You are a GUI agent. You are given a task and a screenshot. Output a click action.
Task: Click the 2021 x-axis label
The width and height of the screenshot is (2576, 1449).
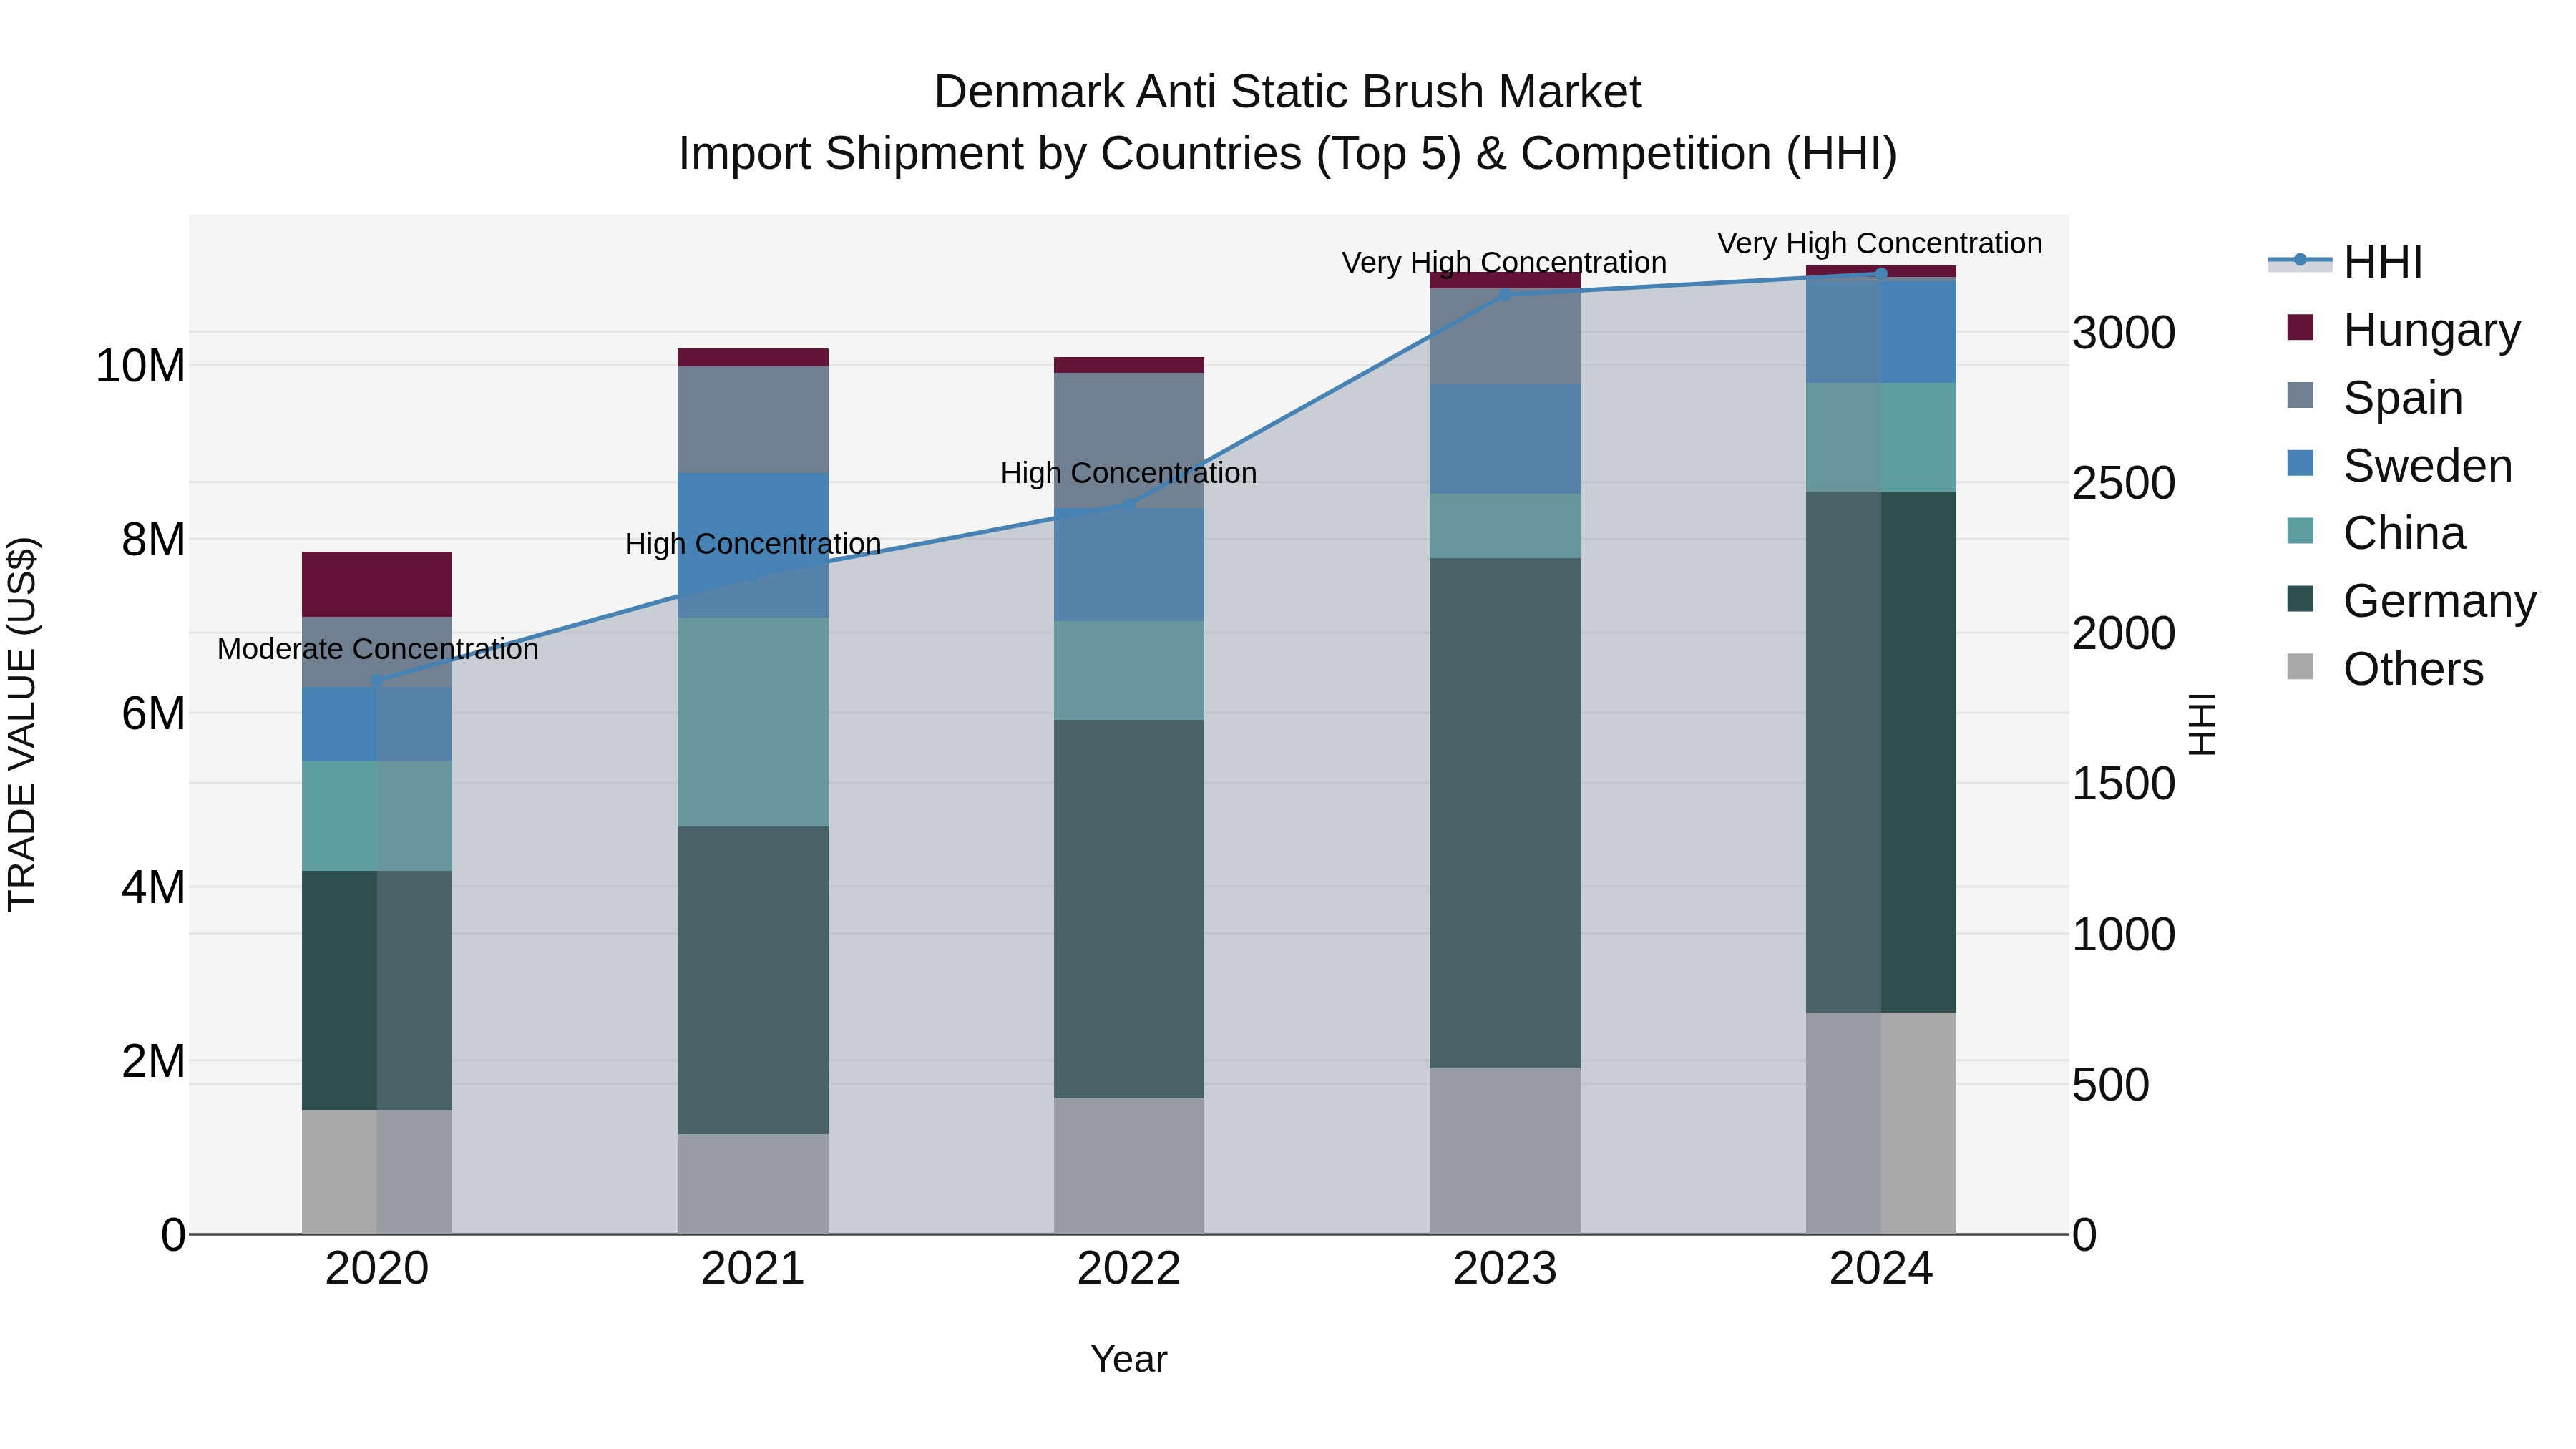click(753, 1269)
